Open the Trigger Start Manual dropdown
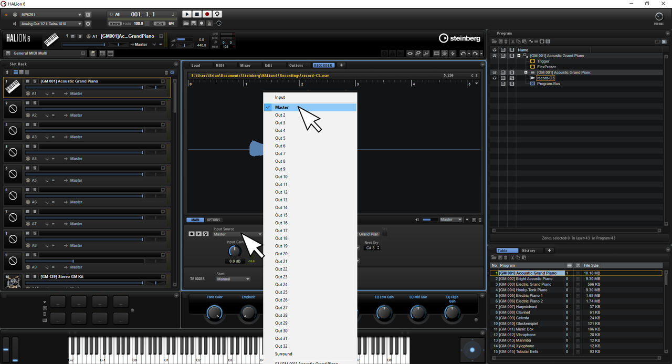This screenshot has width=672, height=364. [233, 279]
